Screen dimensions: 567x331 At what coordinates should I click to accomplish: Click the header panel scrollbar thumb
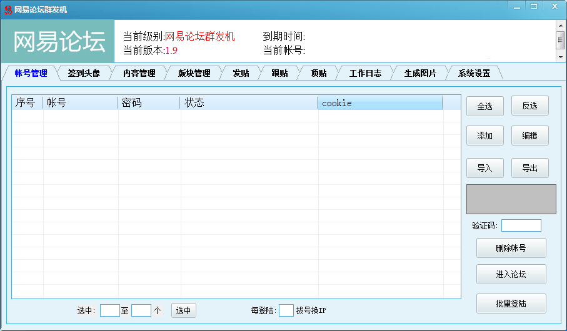click(x=561, y=40)
